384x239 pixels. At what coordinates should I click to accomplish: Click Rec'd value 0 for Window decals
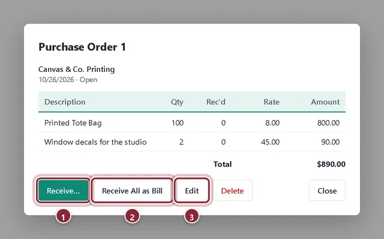pyautogui.click(x=223, y=142)
